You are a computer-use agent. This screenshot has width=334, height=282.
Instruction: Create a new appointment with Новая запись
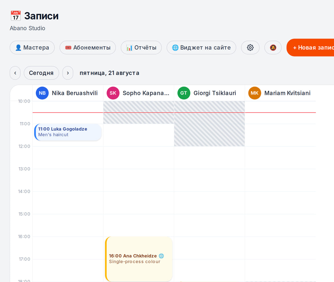coord(310,48)
